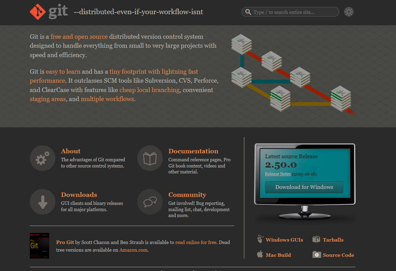The image size is (396, 271).
Task: Open the Documentation heading link
Action: (193, 151)
